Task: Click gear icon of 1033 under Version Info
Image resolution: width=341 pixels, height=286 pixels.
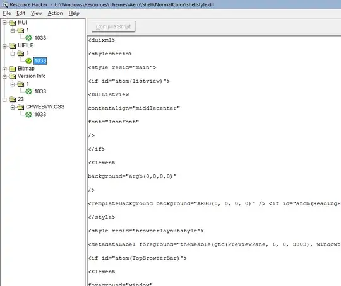Action: (x=28, y=91)
